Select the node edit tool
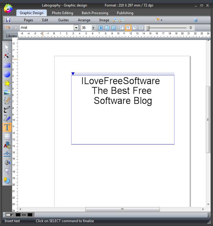 [x=7, y=56]
